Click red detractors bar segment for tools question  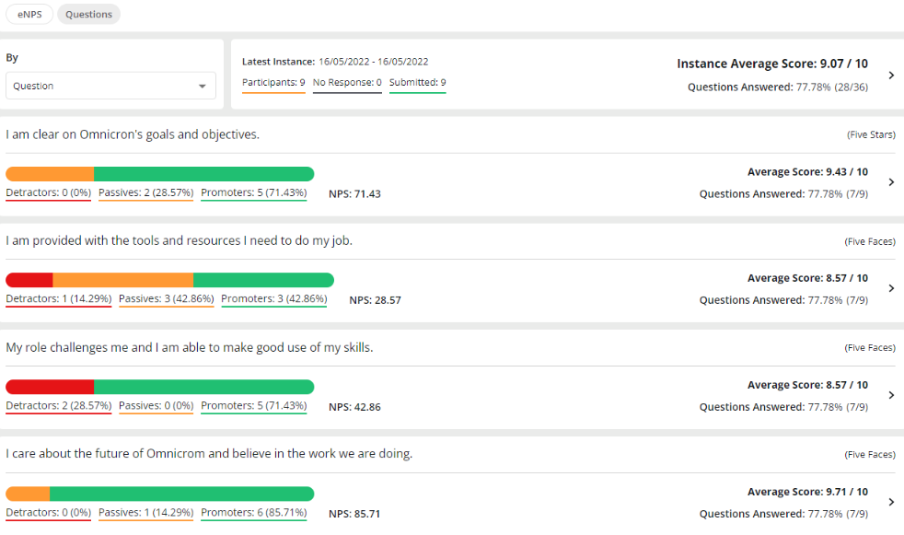coord(29,280)
